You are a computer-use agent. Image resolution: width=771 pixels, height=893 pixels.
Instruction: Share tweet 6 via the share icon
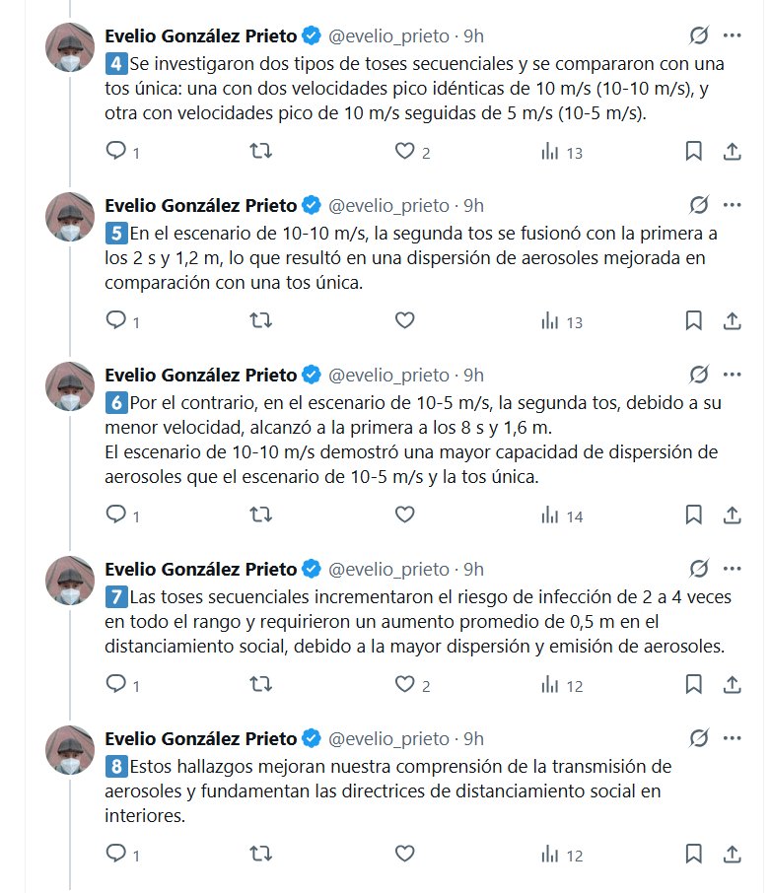coord(733,515)
